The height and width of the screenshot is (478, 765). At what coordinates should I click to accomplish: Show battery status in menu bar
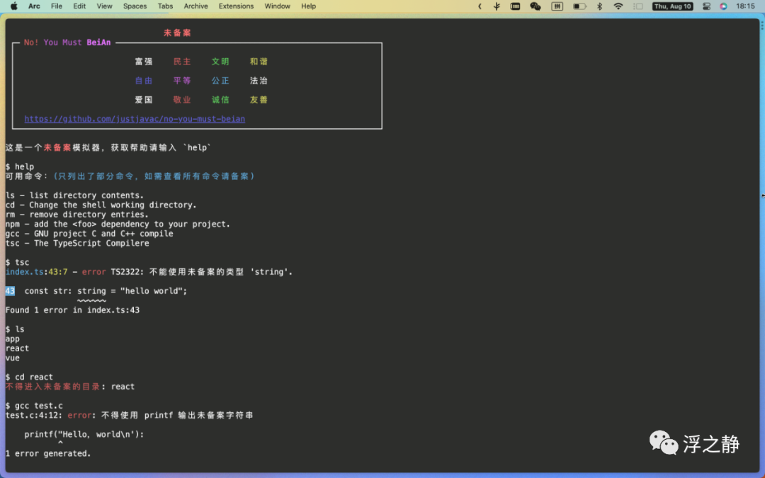point(579,6)
